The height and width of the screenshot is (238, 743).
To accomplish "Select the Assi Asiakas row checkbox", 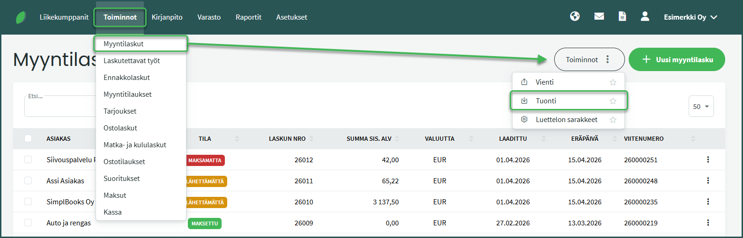I will tap(28, 180).
